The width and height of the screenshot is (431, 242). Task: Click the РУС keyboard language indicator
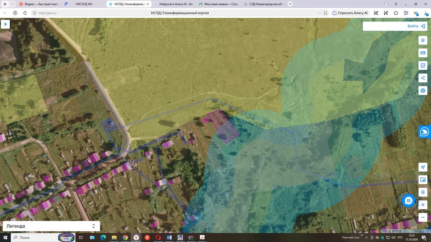(x=400, y=237)
